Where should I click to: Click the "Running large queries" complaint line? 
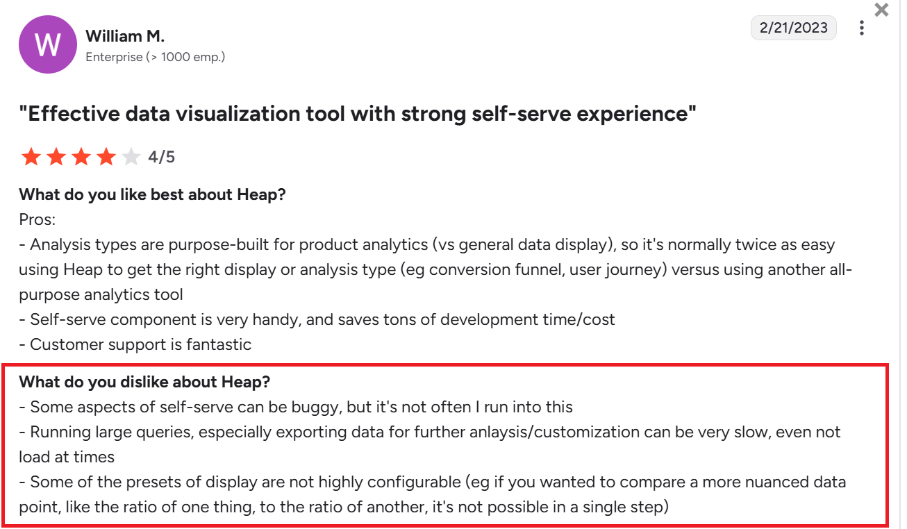(x=435, y=432)
